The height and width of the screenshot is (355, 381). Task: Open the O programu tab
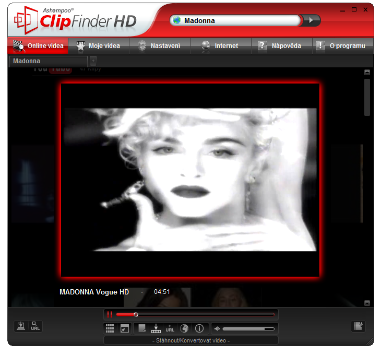[x=342, y=46]
